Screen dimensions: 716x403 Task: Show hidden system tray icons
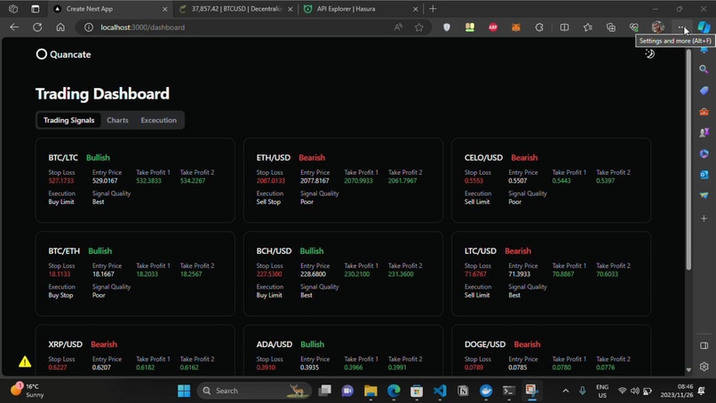pyautogui.click(x=565, y=391)
